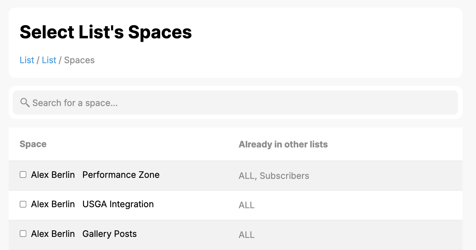Click the Select List's Spaces page title
This screenshot has height=250, width=476.
tap(106, 32)
